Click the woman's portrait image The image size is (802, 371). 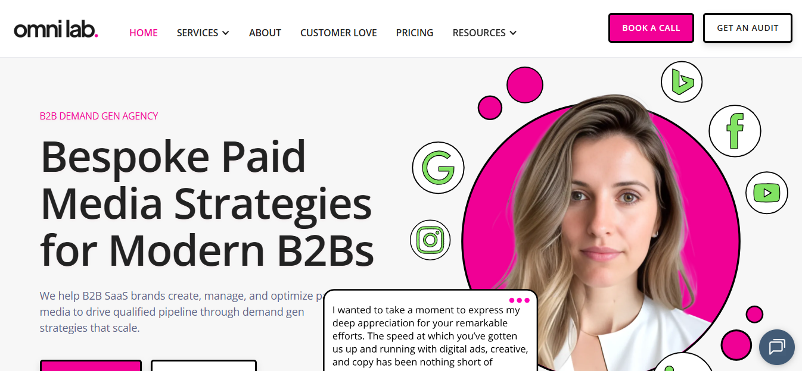[x=601, y=238]
